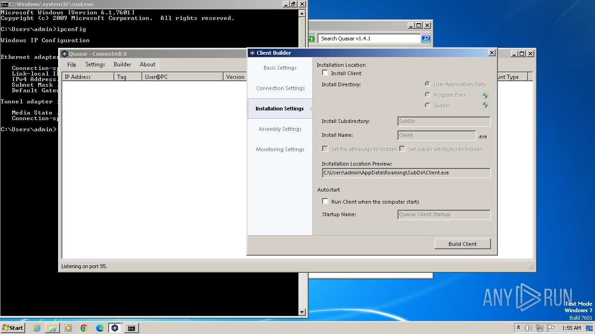Click the search magnifier icon
The image size is (595, 334).
[426, 39]
